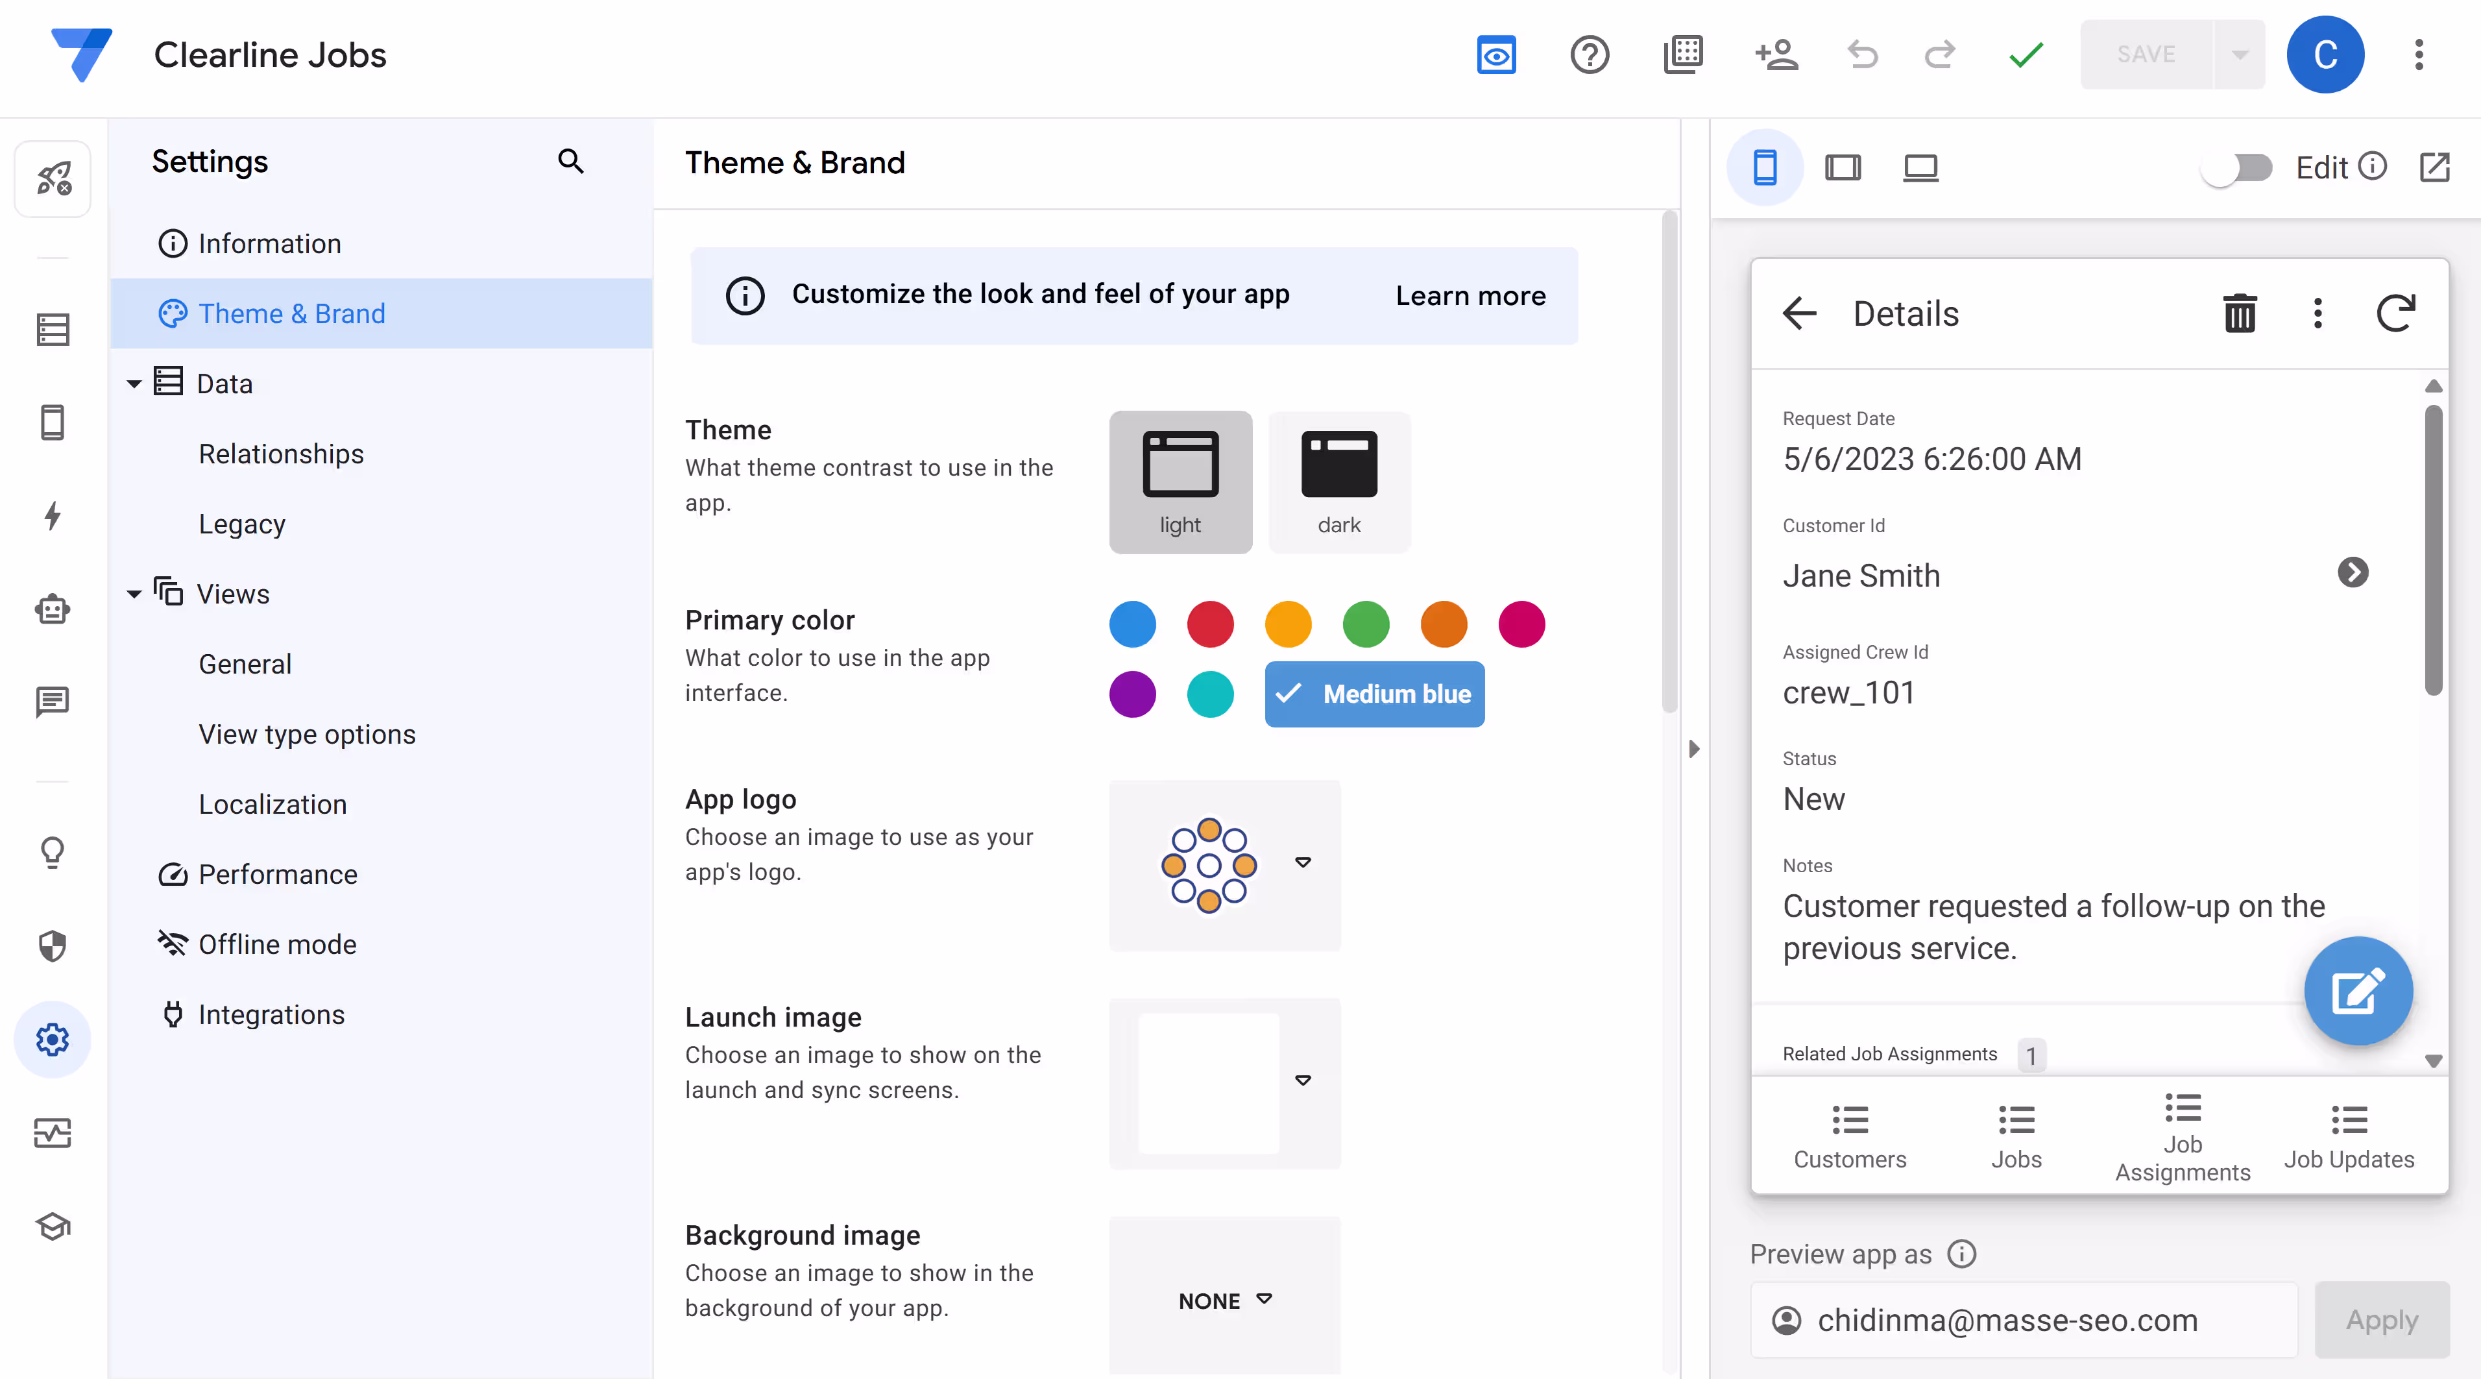Screen dimensions: 2481x1379
Task: Open the app preview eye icon
Action: coord(1495,55)
